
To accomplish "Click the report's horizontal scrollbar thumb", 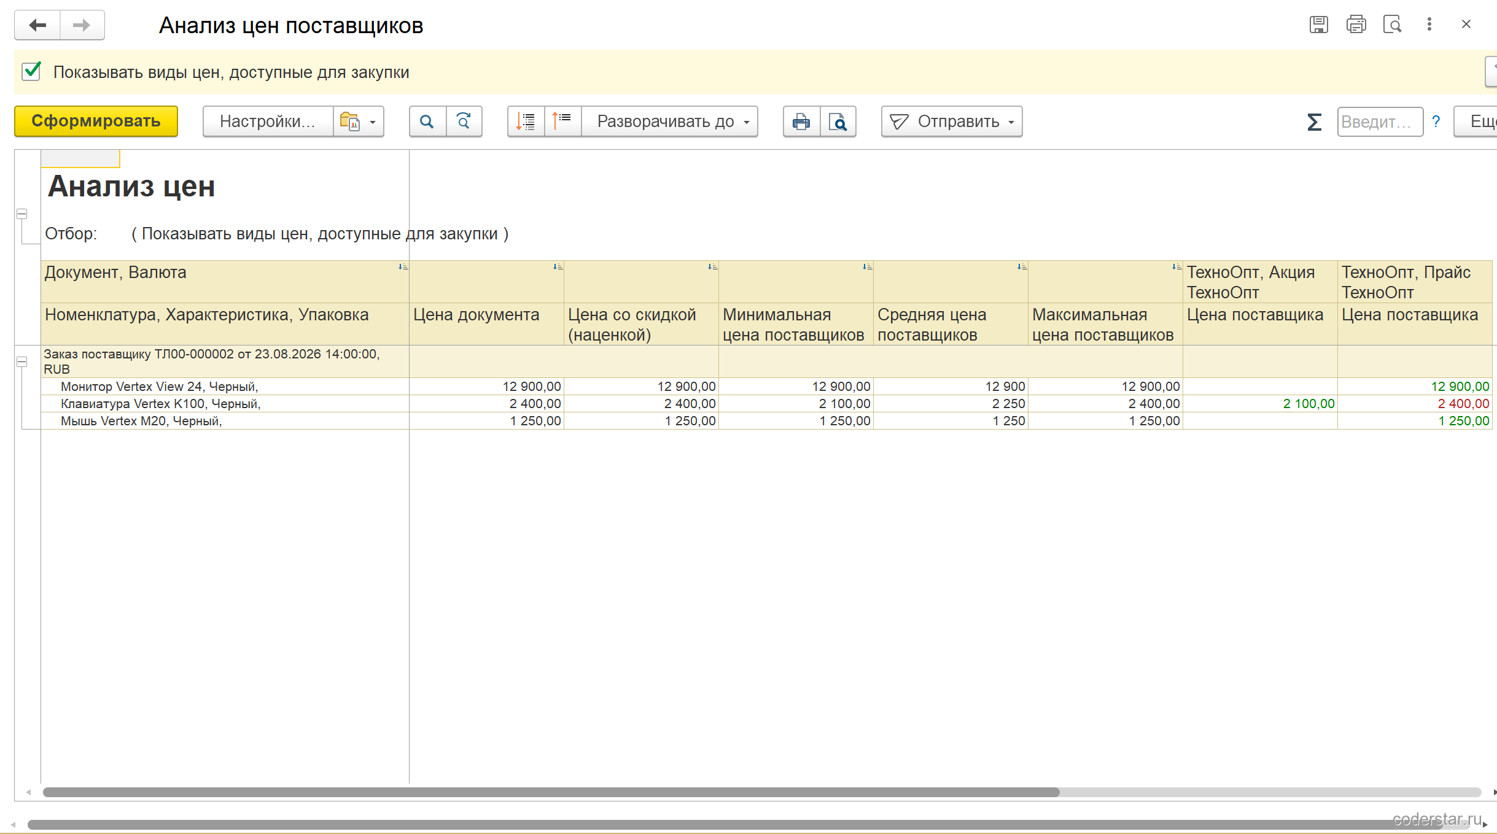I will (x=551, y=792).
